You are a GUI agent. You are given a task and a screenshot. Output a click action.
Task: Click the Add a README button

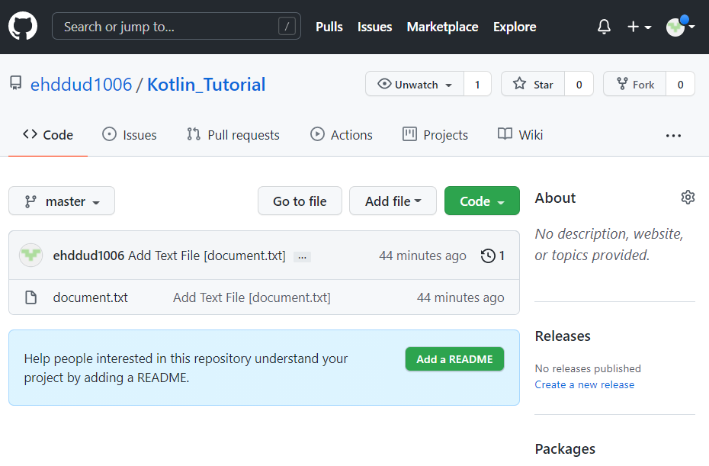(454, 359)
